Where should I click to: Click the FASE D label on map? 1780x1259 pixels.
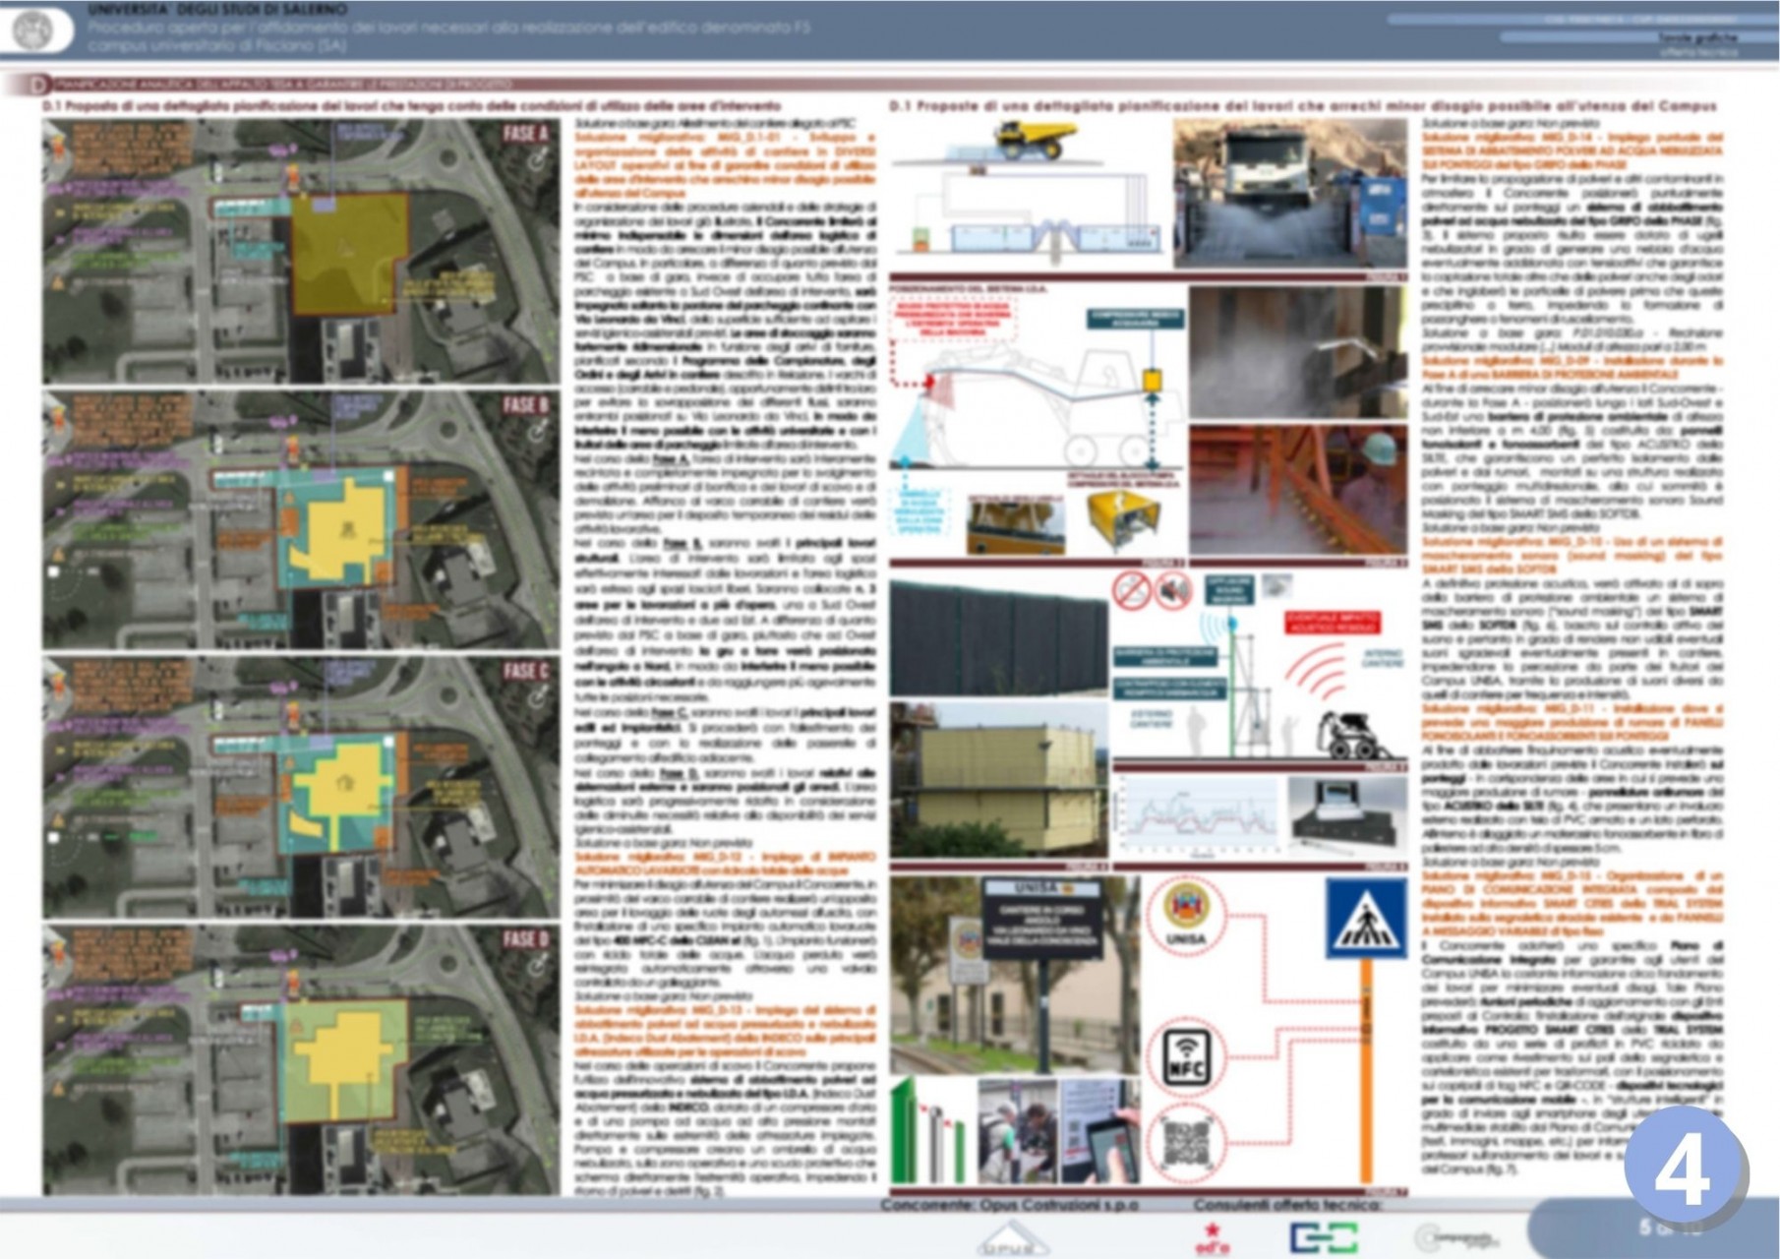tap(525, 939)
